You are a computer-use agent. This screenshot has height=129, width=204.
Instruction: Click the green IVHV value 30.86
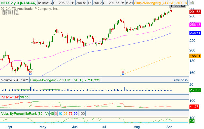[24, 97]
